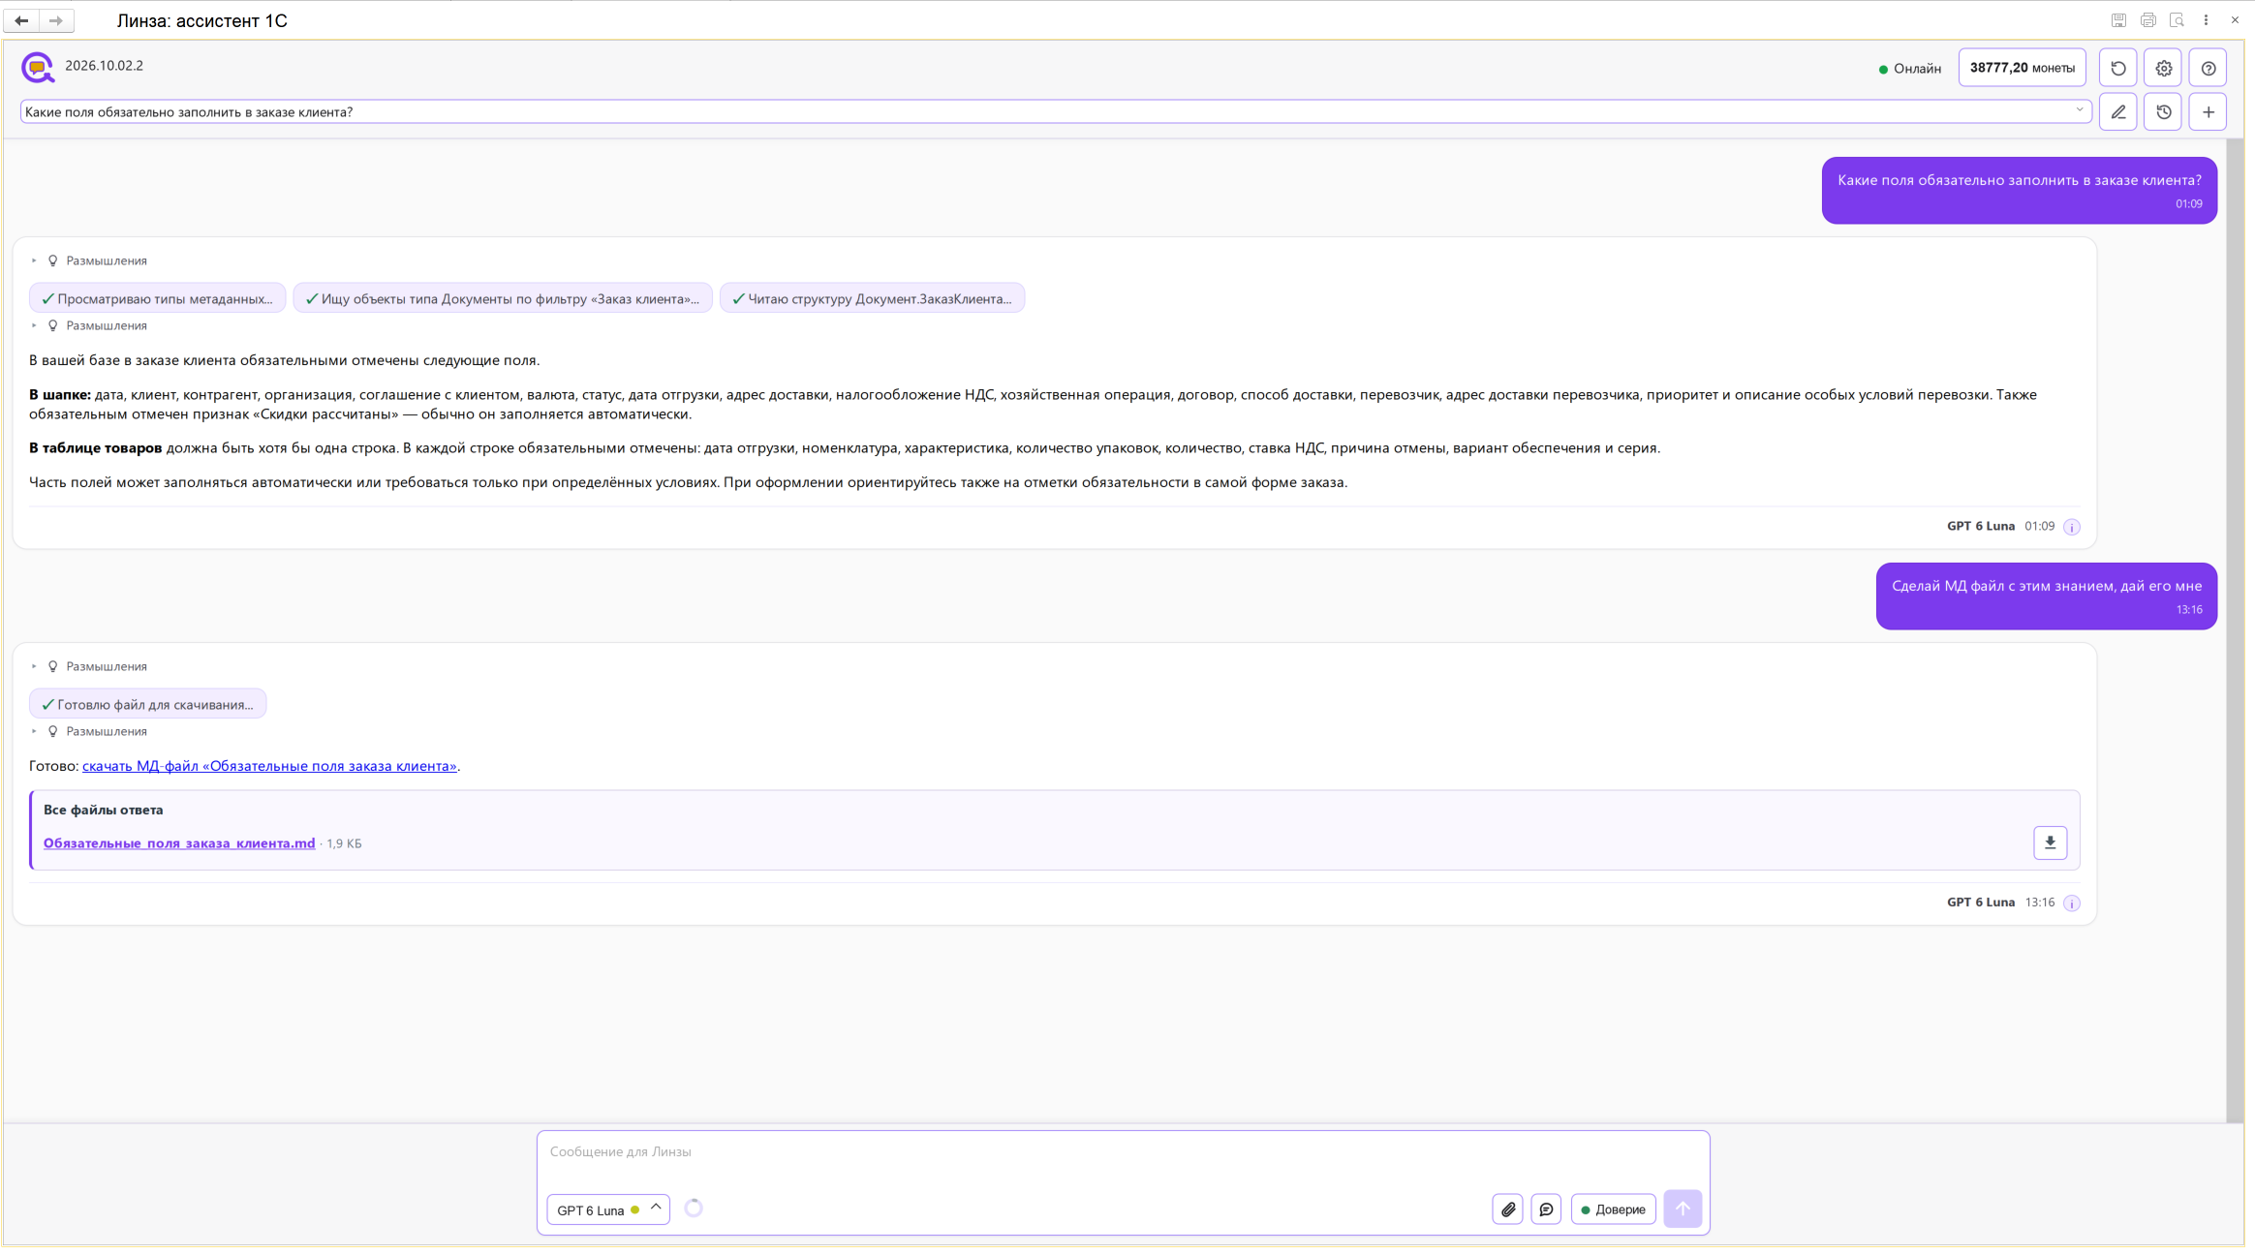Click Ищу объекты типа Документы step chip

pyautogui.click(x=503, y=298)
